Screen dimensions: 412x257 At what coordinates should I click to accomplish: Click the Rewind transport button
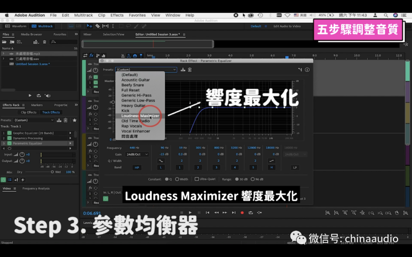pos(216,213)
